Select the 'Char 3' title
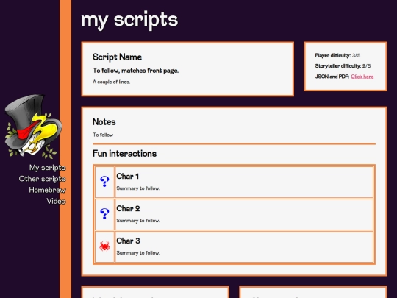 point(128,241)
